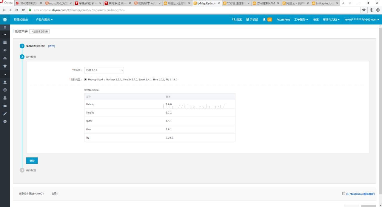Open the envelope messages sidebar icon

[x=5, y=106]
